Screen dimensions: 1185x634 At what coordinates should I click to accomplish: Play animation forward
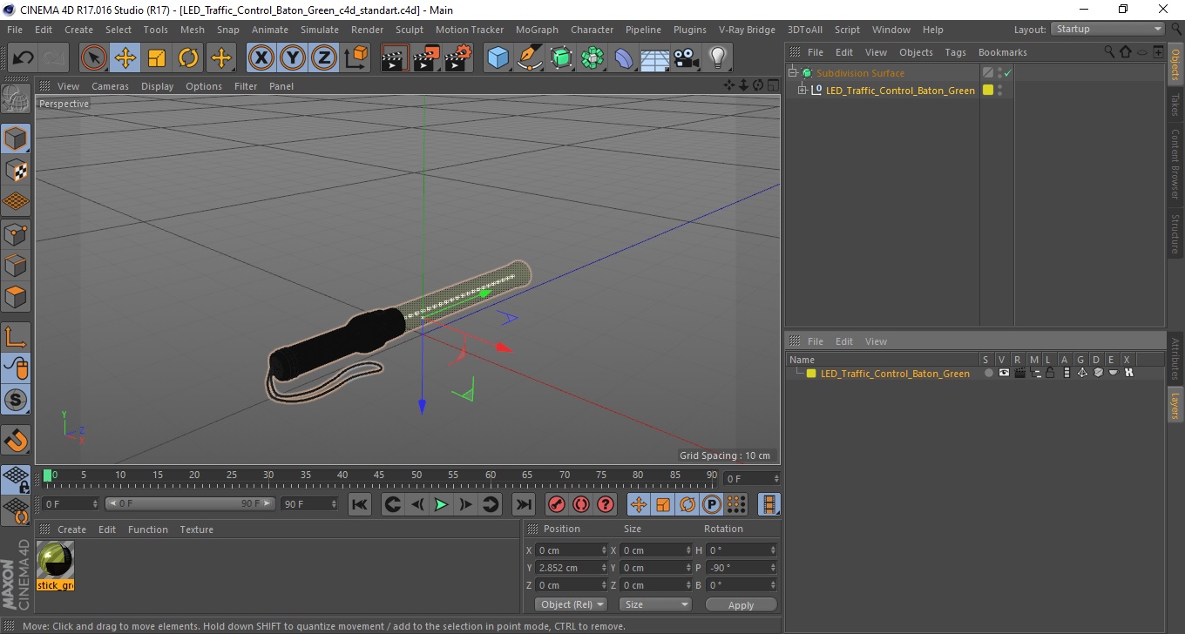[441, 504]
